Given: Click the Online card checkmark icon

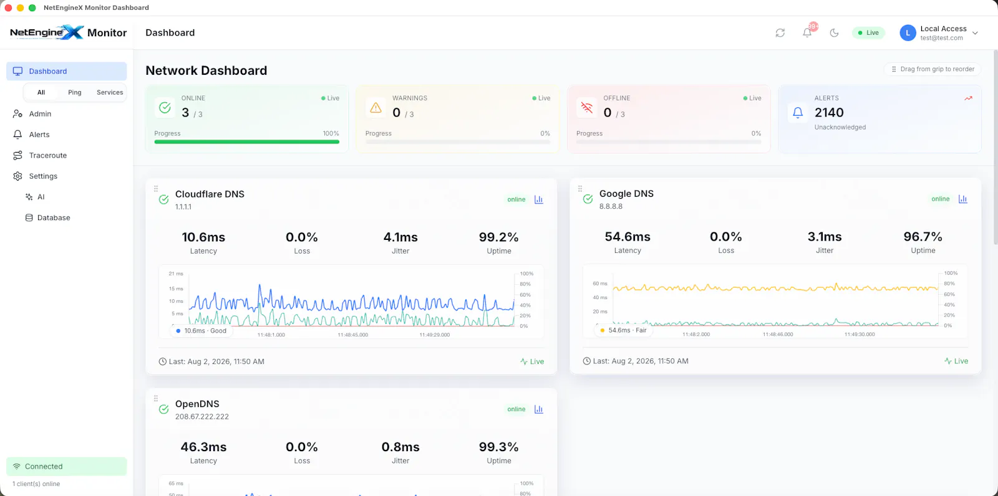Looking at the screenshot, I should click(165, 108).
